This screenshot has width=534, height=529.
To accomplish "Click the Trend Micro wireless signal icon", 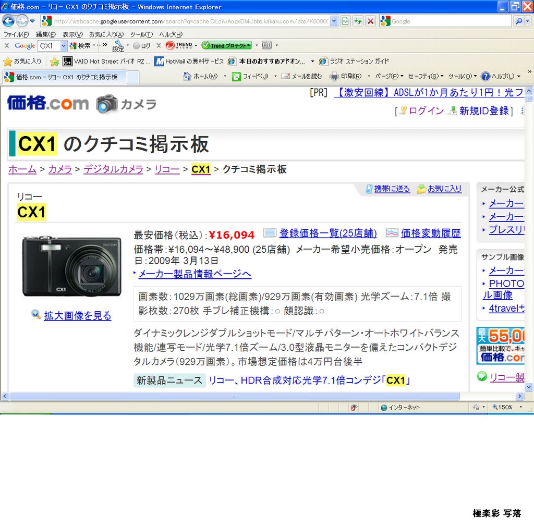I will pos(266,45).
